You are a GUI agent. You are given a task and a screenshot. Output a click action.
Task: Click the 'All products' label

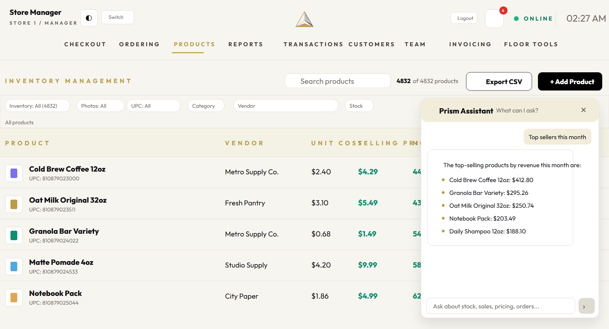tap(19, 122)
